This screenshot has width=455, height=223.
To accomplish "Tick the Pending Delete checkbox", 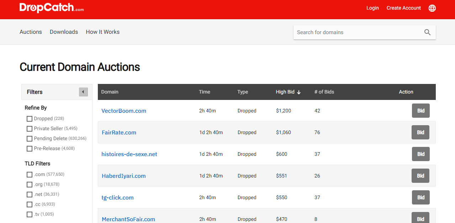I will pyautogui.click(x=30, y=139).
